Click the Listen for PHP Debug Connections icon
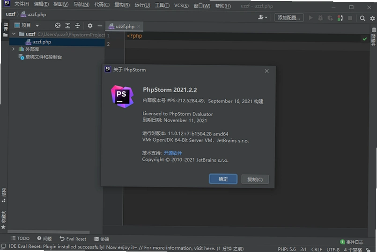This screenshot has width=377, height=252. pyautogui.click(x=340, y=18)
